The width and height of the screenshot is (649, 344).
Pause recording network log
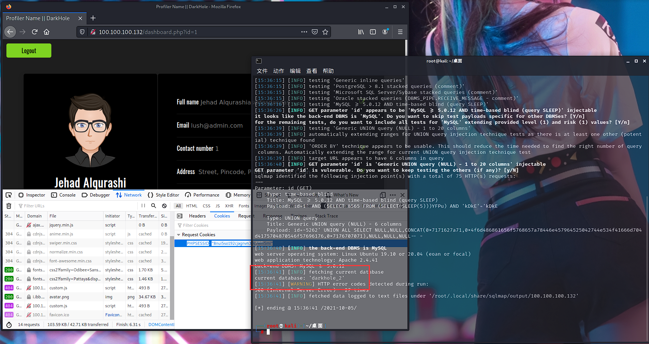(143, 206)
